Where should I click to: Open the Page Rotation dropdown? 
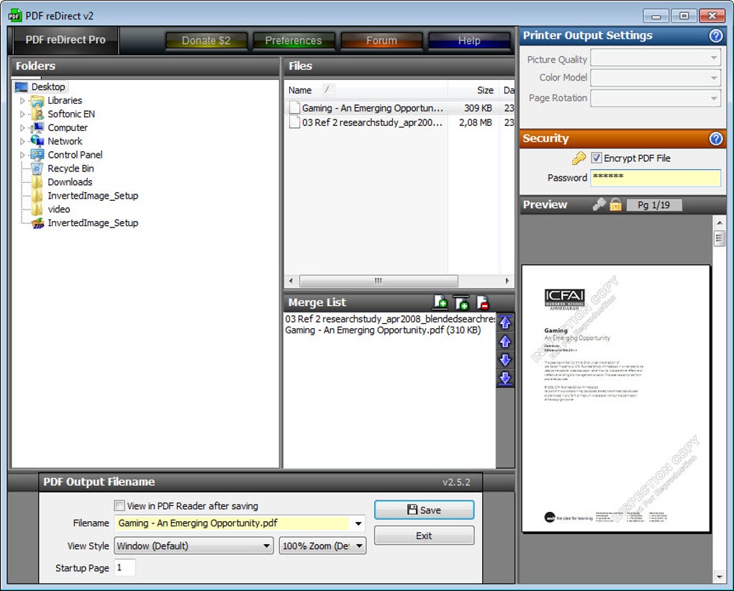656,98
